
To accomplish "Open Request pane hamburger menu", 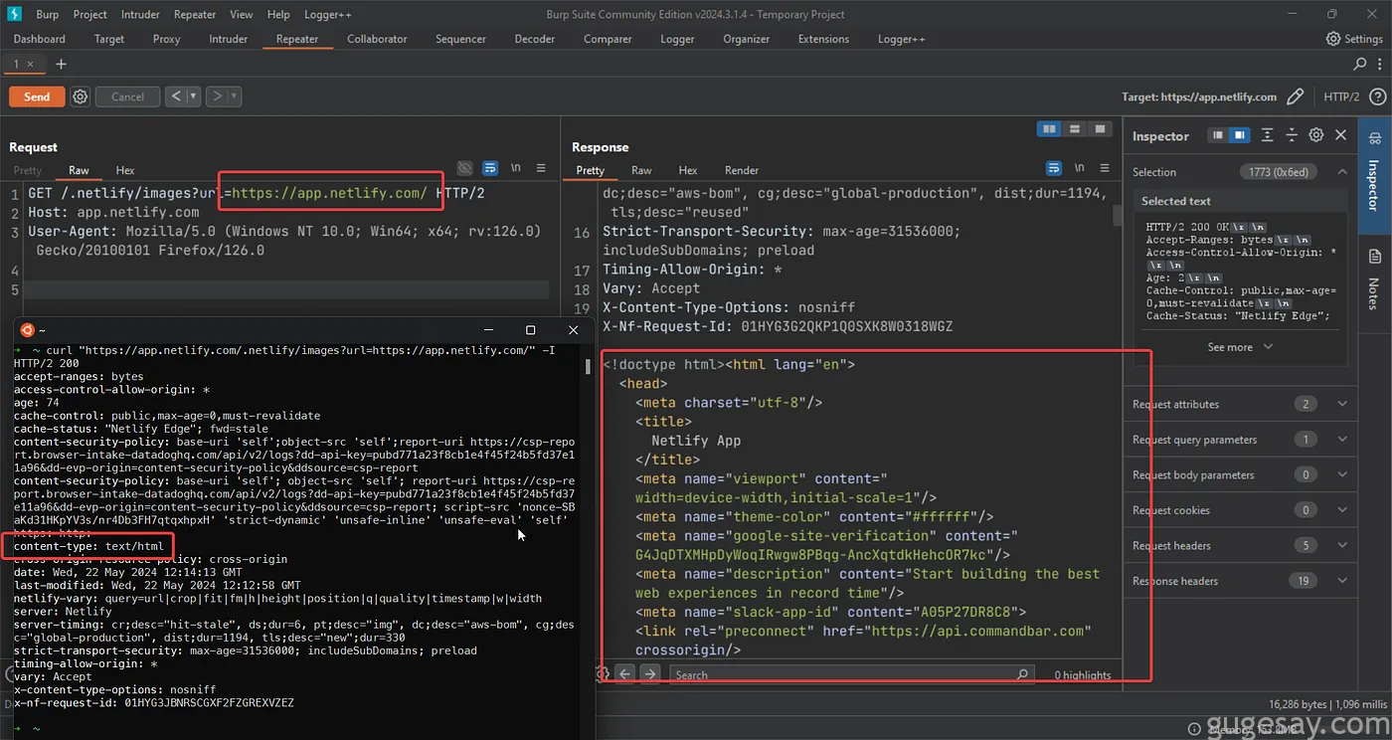I will click(x=541, y=168).
